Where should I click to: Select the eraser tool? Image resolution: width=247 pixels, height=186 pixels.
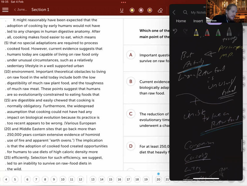pos(160,10)
